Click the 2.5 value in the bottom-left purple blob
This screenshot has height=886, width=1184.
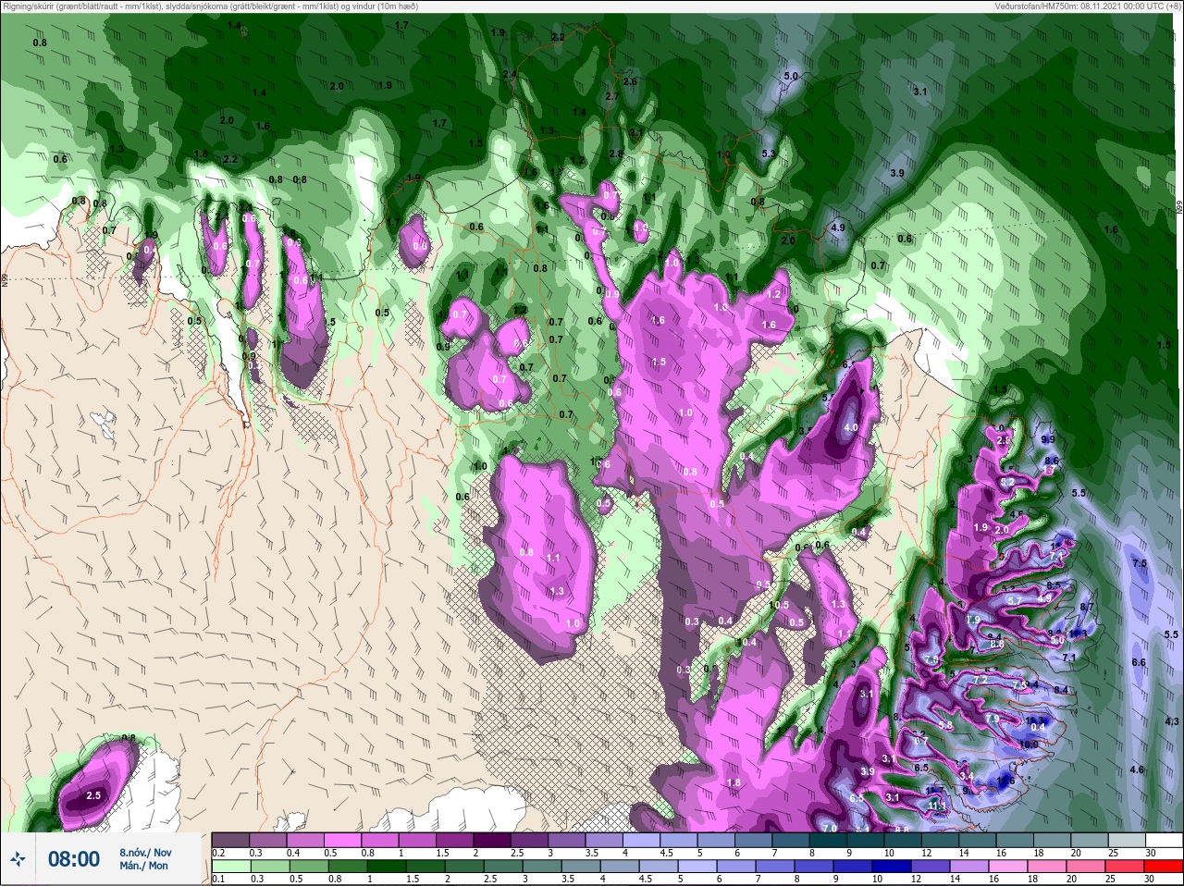(93, 795)
